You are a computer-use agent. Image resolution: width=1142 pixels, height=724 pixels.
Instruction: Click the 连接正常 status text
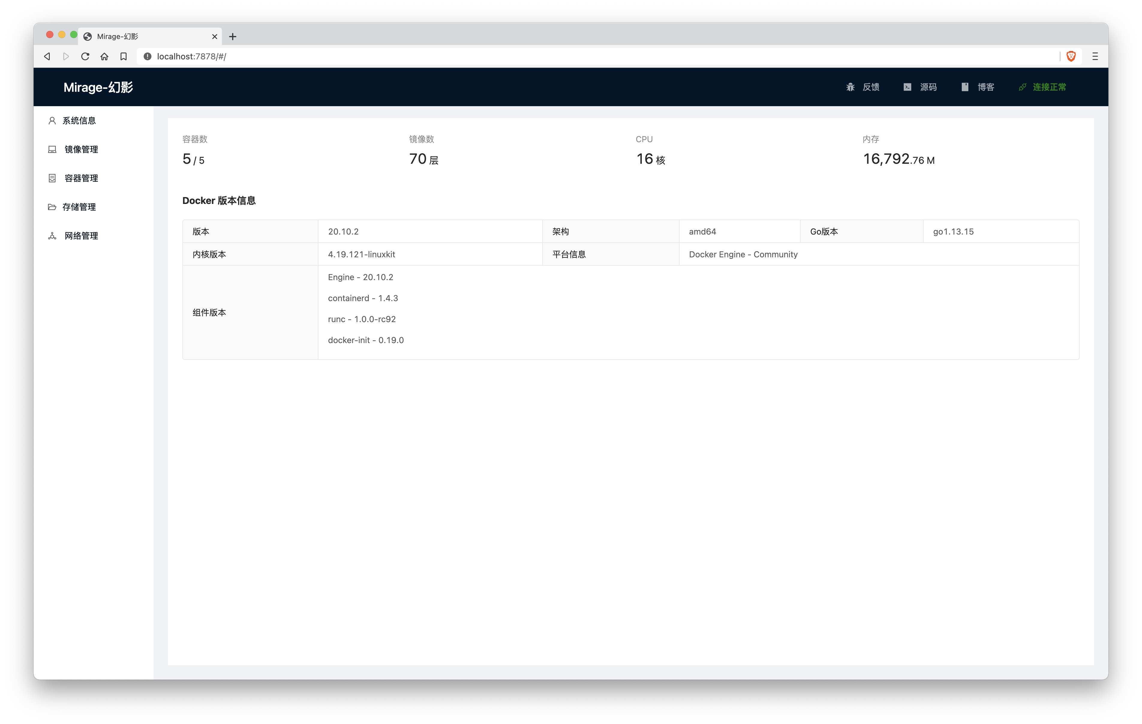[x=1049, y=87]
